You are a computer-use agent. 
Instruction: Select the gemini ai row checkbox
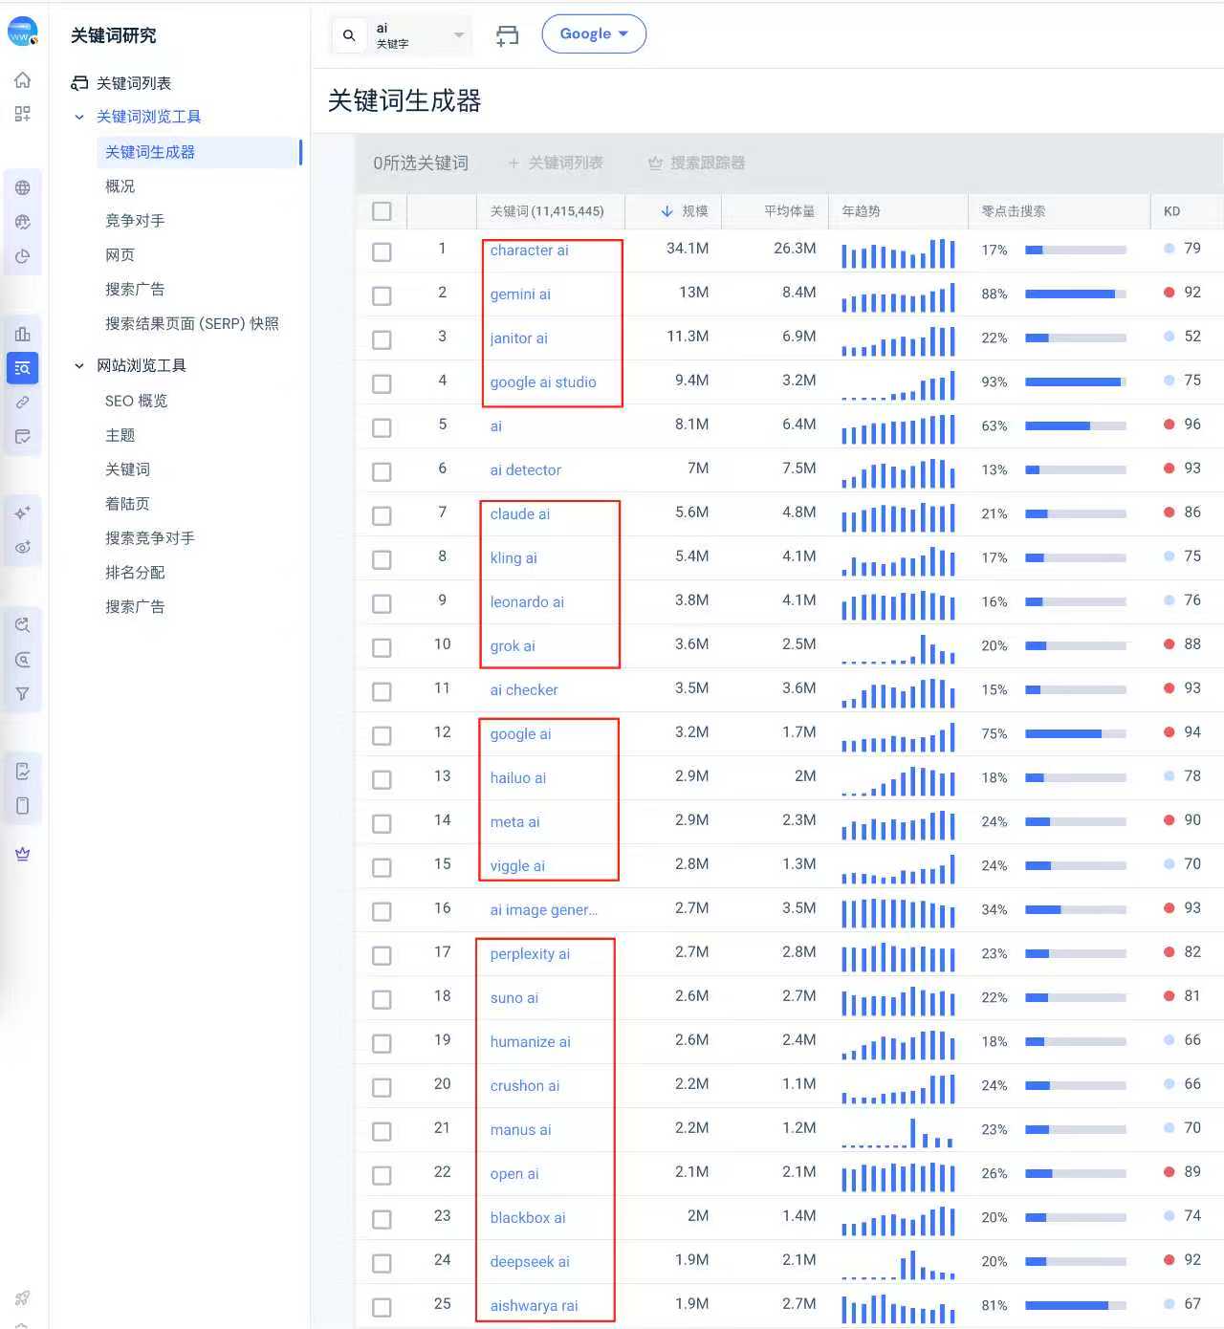[382, 295]
